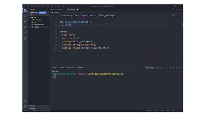Image resolution: width=208 pixels, height=117 pixels.
Task: Open Explorer panel More Actions ellipsis
Action: click(46, 9)
